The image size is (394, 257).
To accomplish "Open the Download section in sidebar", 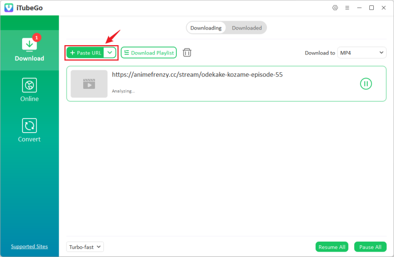I will pyautogui.click(x=30, y=50).
